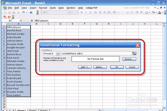Click Decrease Decimal icon
The height and width of the screenshot is (111, 167).
pos(132,12)
